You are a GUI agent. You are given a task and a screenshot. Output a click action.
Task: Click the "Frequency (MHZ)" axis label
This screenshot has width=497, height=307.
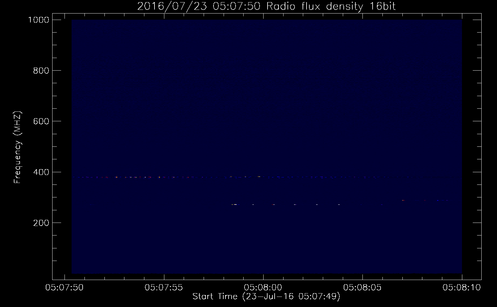(18, 147)
